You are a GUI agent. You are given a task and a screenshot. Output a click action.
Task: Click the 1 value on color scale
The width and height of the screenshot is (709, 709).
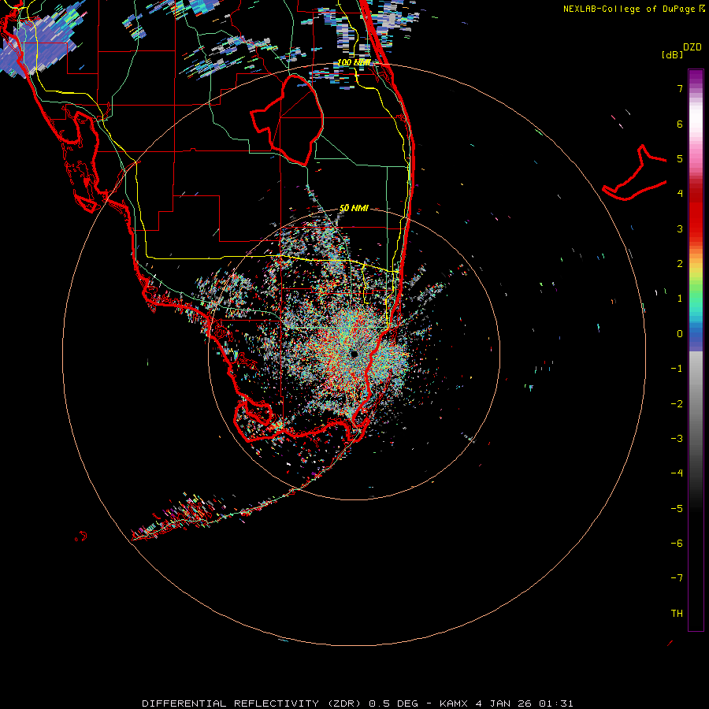click(680, 299)
